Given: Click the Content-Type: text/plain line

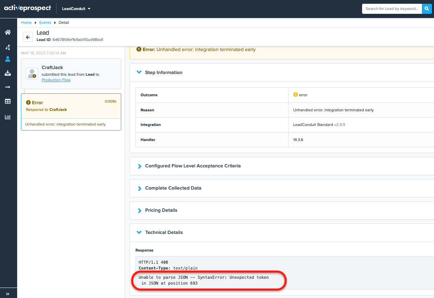Looking at the screenshot, I should click(x=168, y=268).
